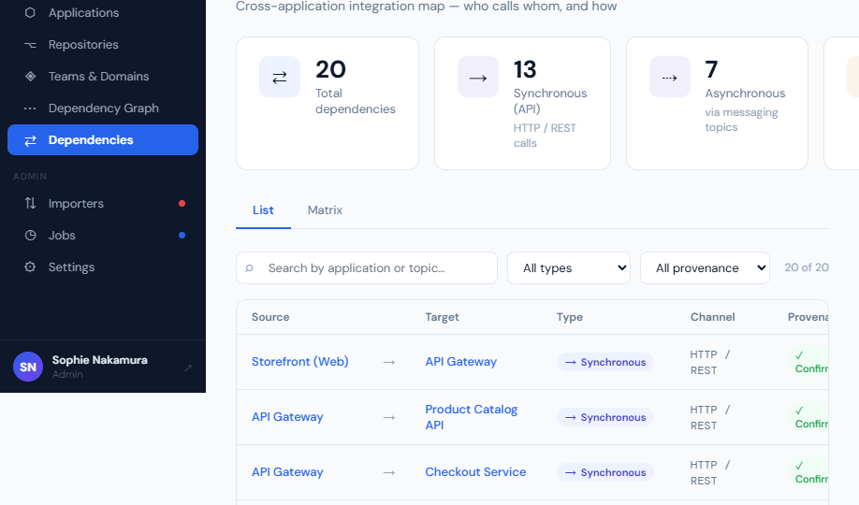Click Synchronous badge in Checkout Service row

click(605, 472)
